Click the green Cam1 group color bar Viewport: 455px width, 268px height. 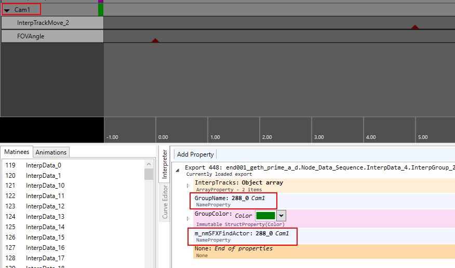coord(101,9)
